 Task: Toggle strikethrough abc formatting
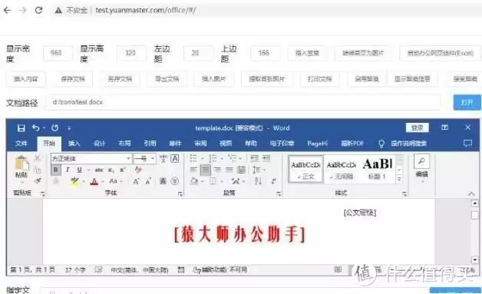[99, 170]
